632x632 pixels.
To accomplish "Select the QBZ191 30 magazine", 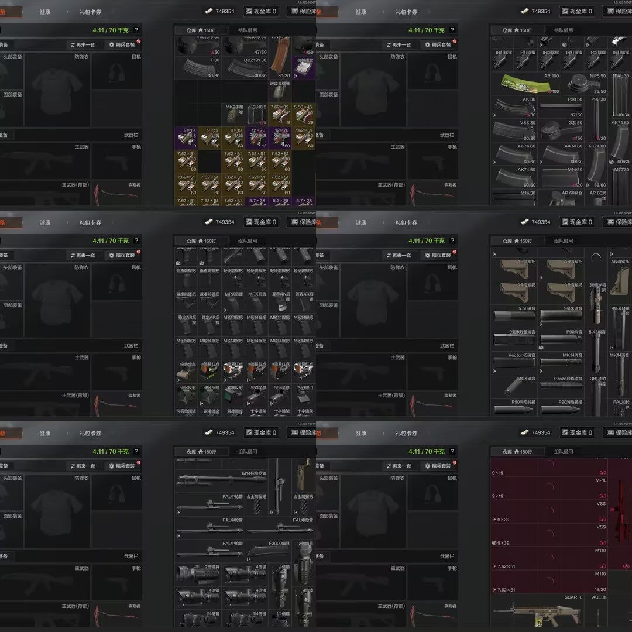I will (245, 68).
